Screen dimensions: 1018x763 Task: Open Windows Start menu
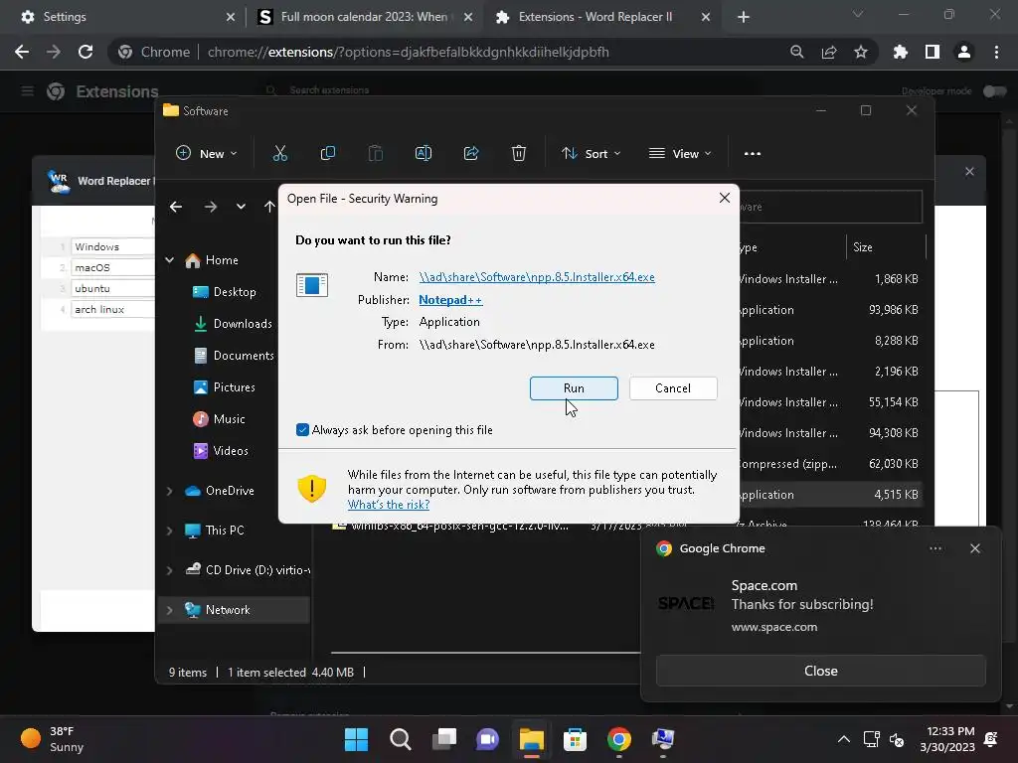tap(356, 739)
